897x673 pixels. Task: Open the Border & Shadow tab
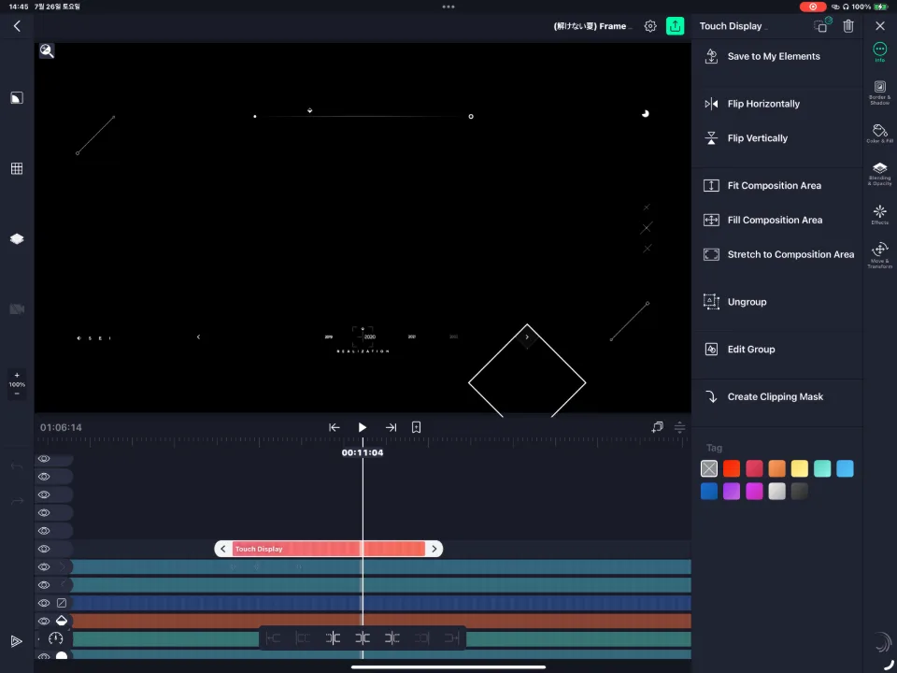880,93
